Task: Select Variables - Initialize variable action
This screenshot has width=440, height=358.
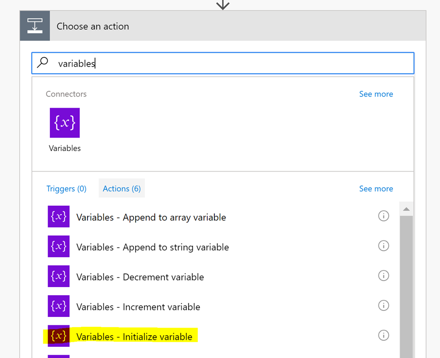Action: pyautogui.click(x=134, y=337)
